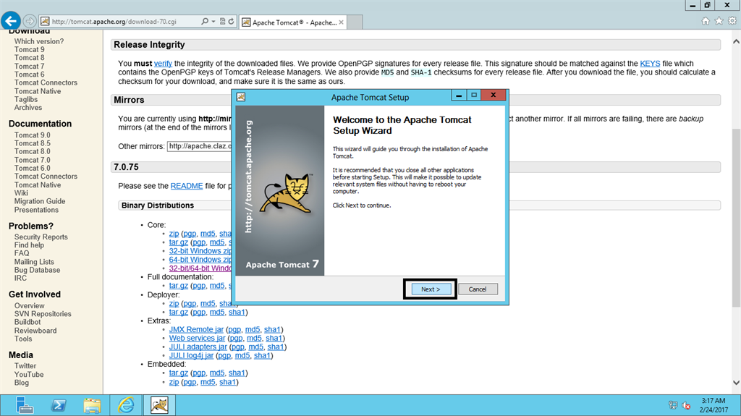Launch PowerShell from taskbar
Screen dimensions: 741x416
(x=59, y=405)
